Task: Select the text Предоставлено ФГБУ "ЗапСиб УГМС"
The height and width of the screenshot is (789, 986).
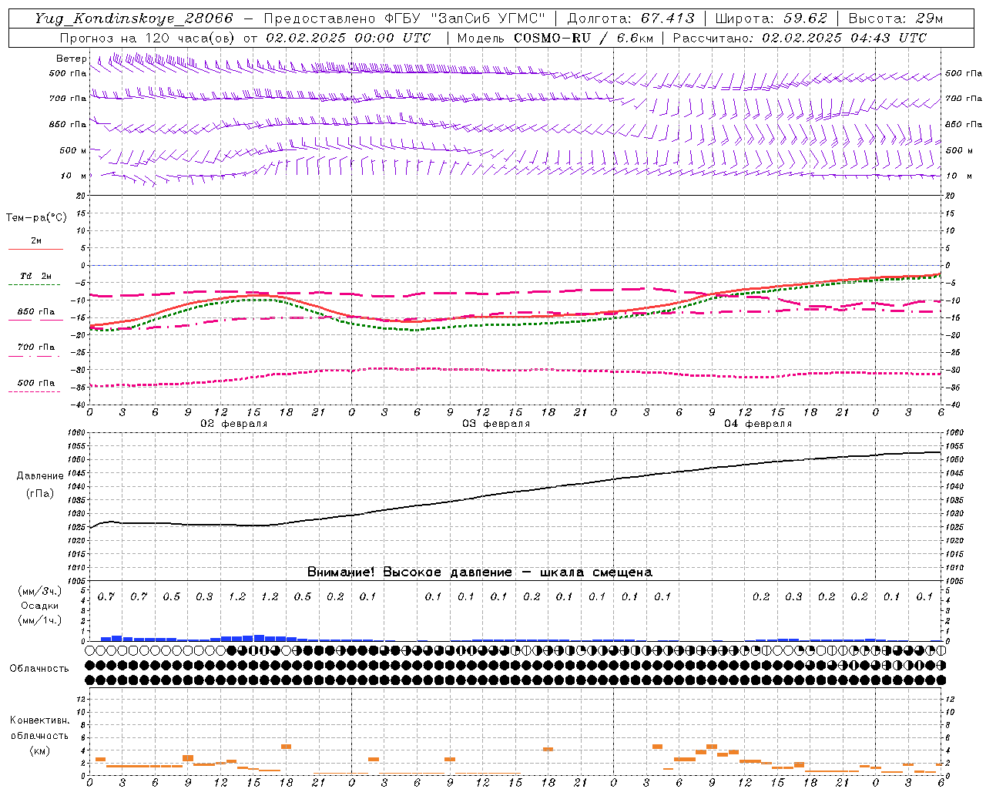Action: click(x=405, y=18)
